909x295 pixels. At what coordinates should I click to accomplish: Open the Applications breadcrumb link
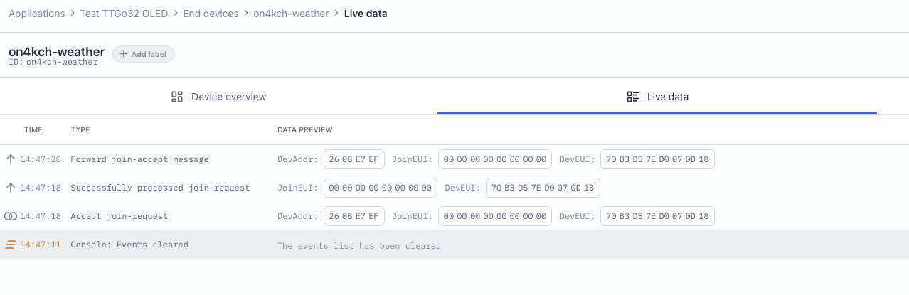(x=36, y=14)
